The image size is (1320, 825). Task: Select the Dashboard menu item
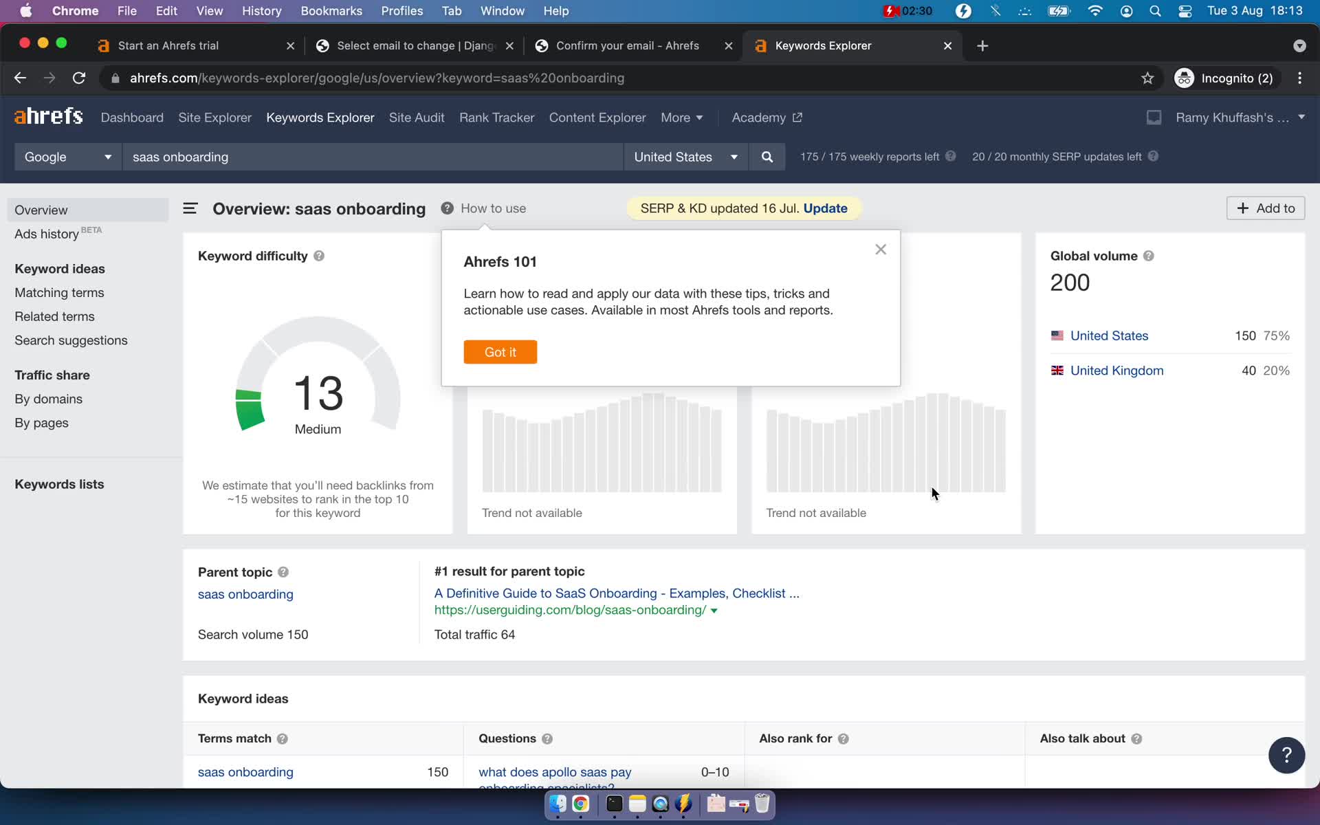(131, 116)
